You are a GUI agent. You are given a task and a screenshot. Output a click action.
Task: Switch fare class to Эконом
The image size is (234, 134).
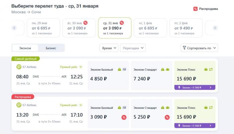(x=25, y=48)
